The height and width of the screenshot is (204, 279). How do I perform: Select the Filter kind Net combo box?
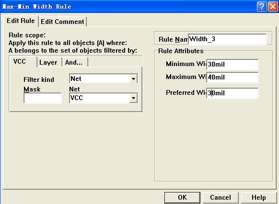point(103,79)
